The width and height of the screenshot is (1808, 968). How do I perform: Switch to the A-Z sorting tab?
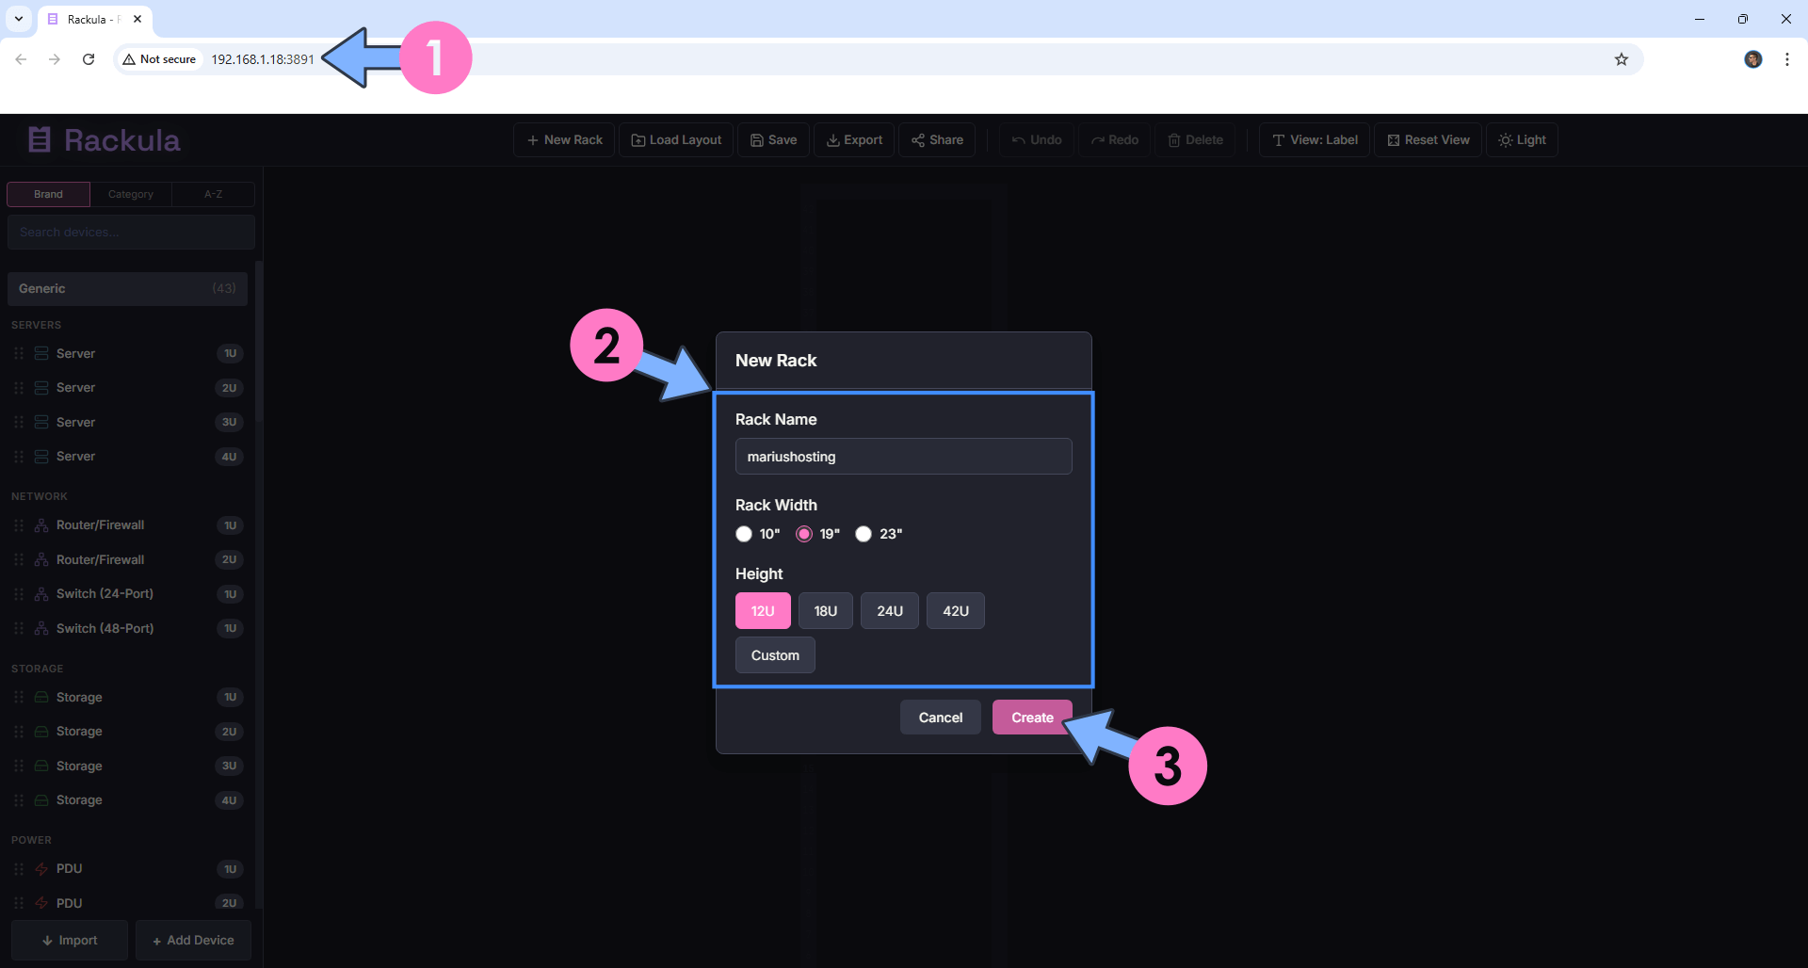214,194
